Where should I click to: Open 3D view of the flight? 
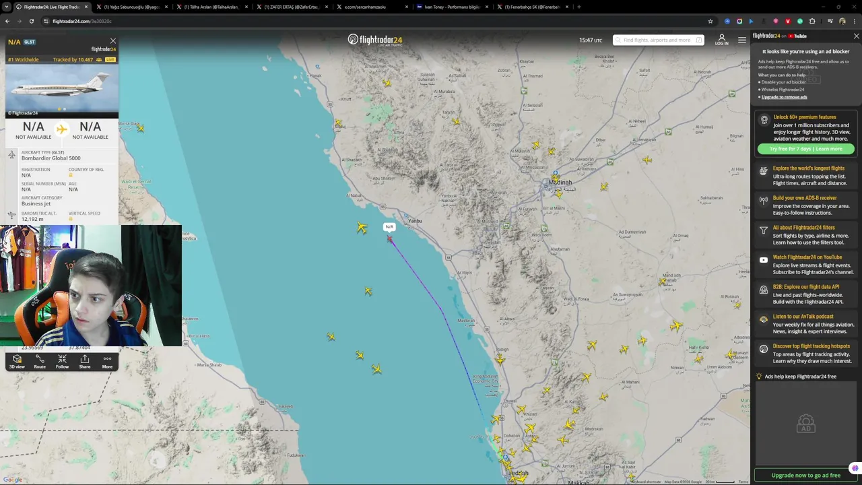[17, 362]
